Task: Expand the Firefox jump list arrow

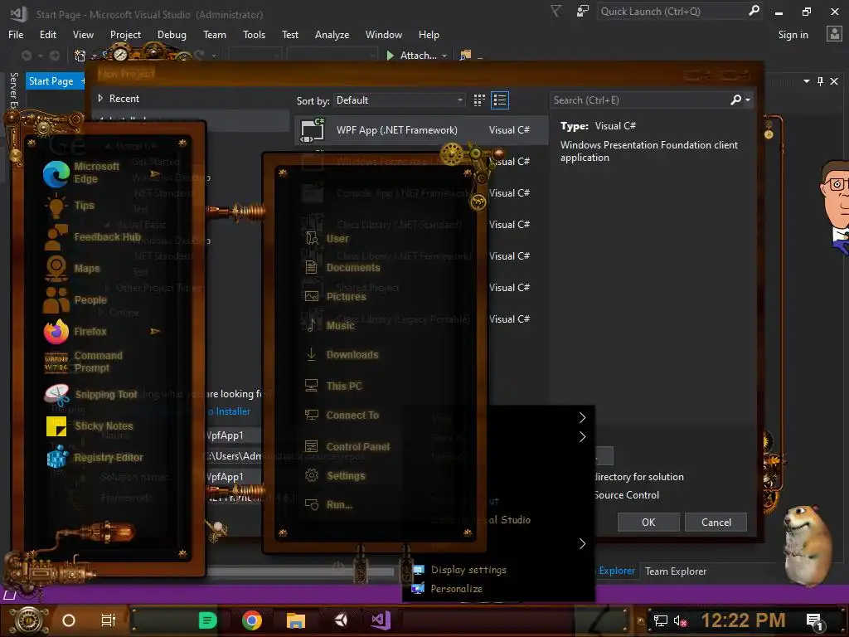Action: (x=155, y=331)
